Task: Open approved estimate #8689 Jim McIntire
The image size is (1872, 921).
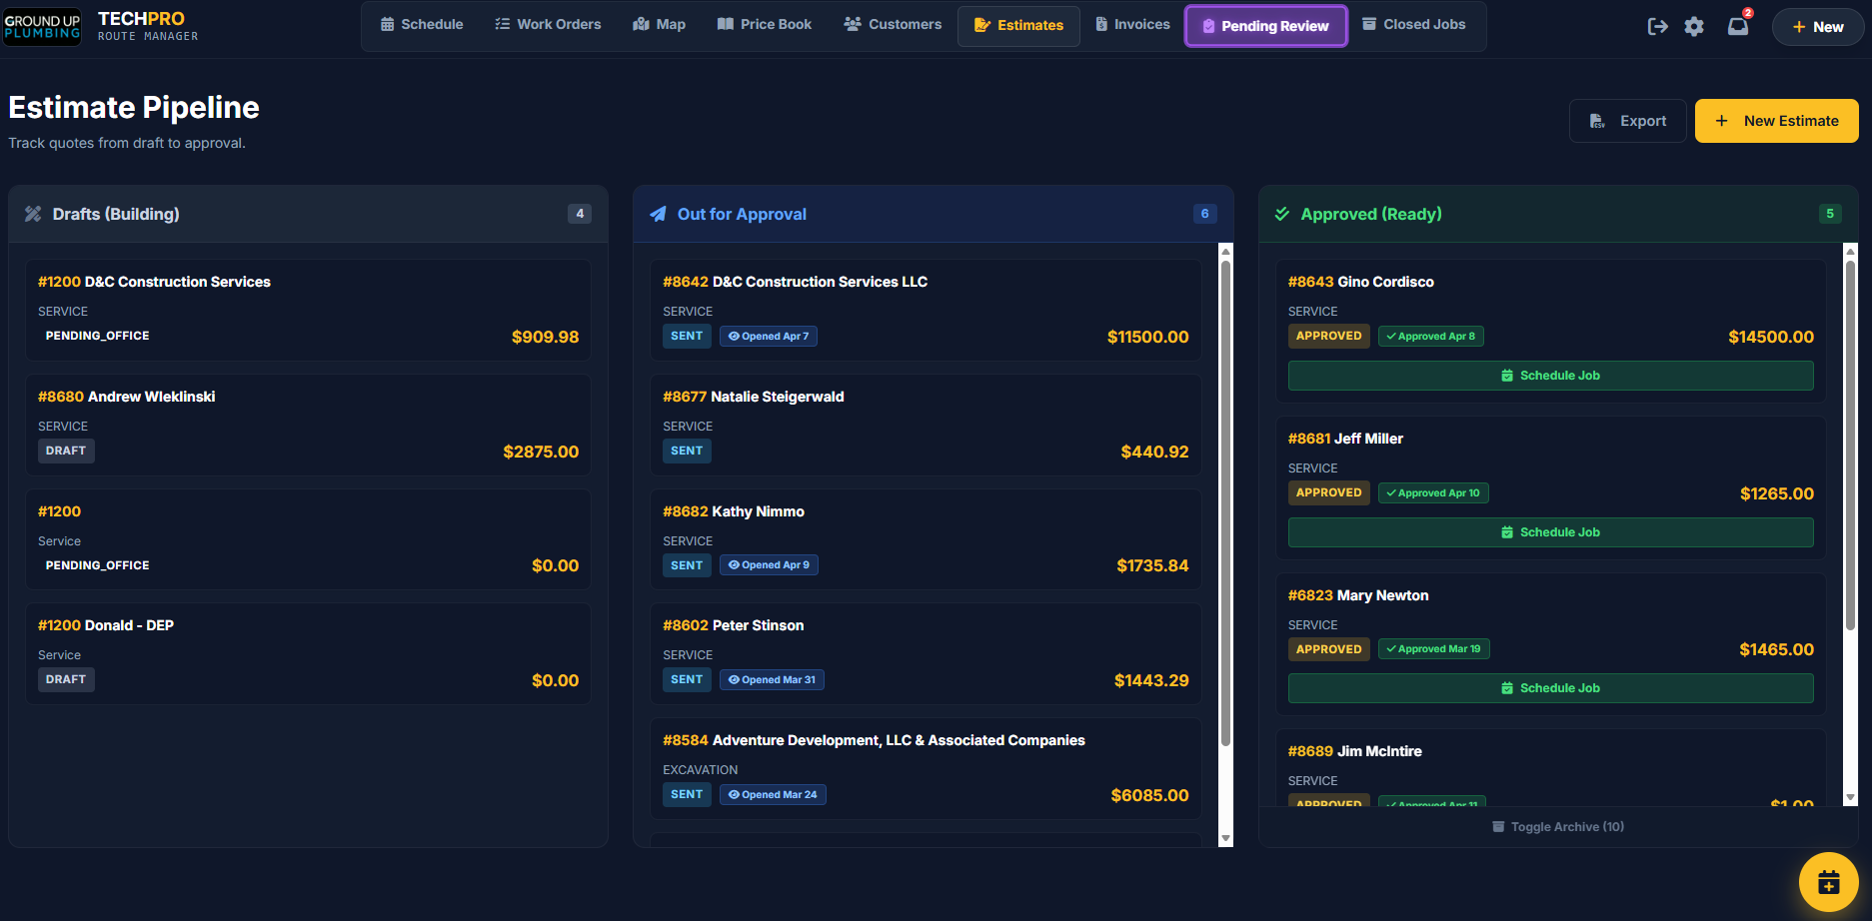Action: point(1550,768)
